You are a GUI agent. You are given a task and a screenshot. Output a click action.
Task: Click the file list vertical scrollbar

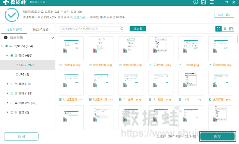(x=238, y=39)
